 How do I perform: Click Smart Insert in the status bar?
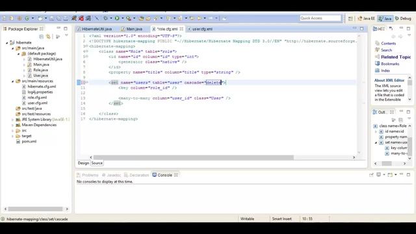coord(281,219)
